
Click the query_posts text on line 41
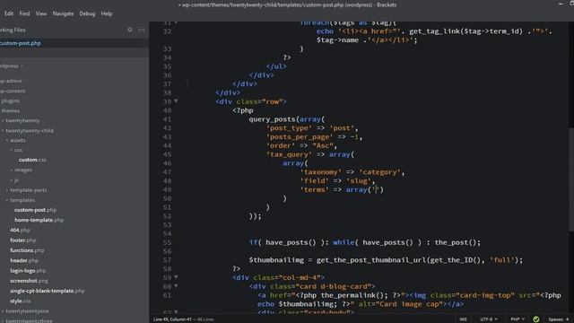click(x=272, y=119)
